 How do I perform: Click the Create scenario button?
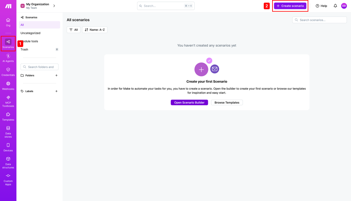290,6
